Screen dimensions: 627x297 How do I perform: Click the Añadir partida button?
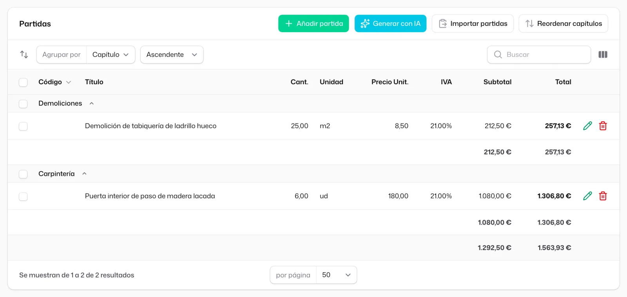point(313,24)
